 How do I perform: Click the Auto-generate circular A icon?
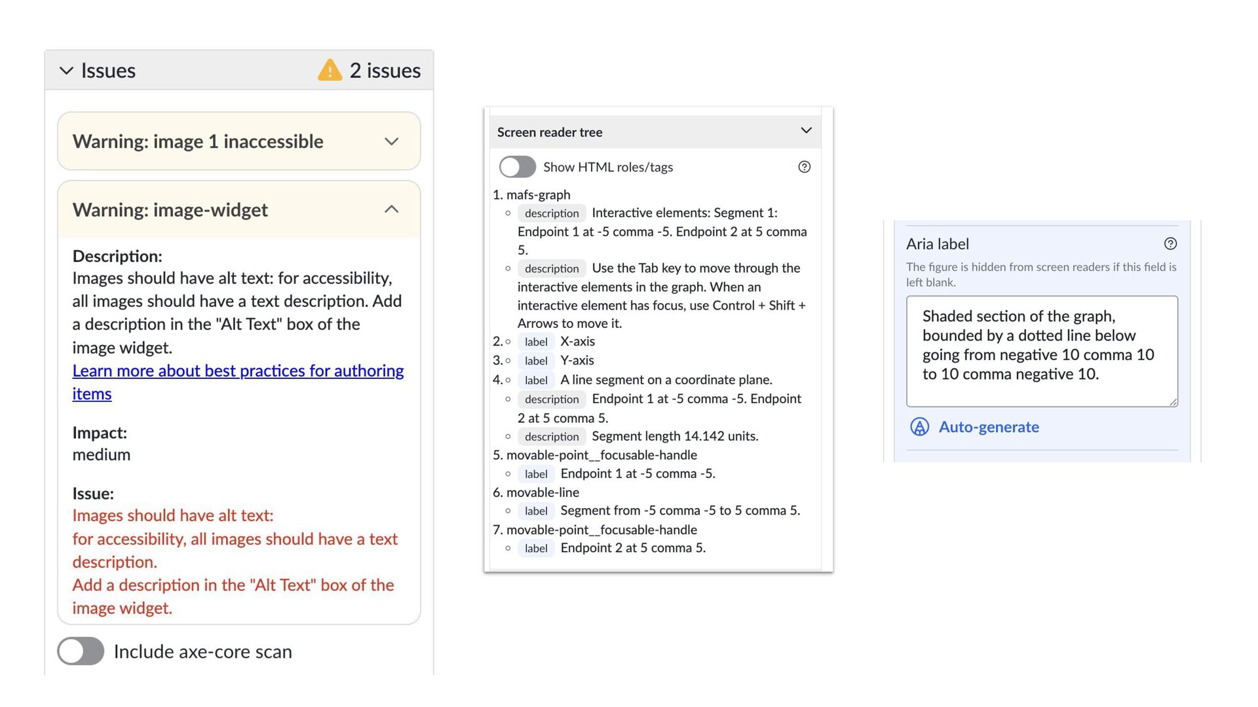(919, 427)
